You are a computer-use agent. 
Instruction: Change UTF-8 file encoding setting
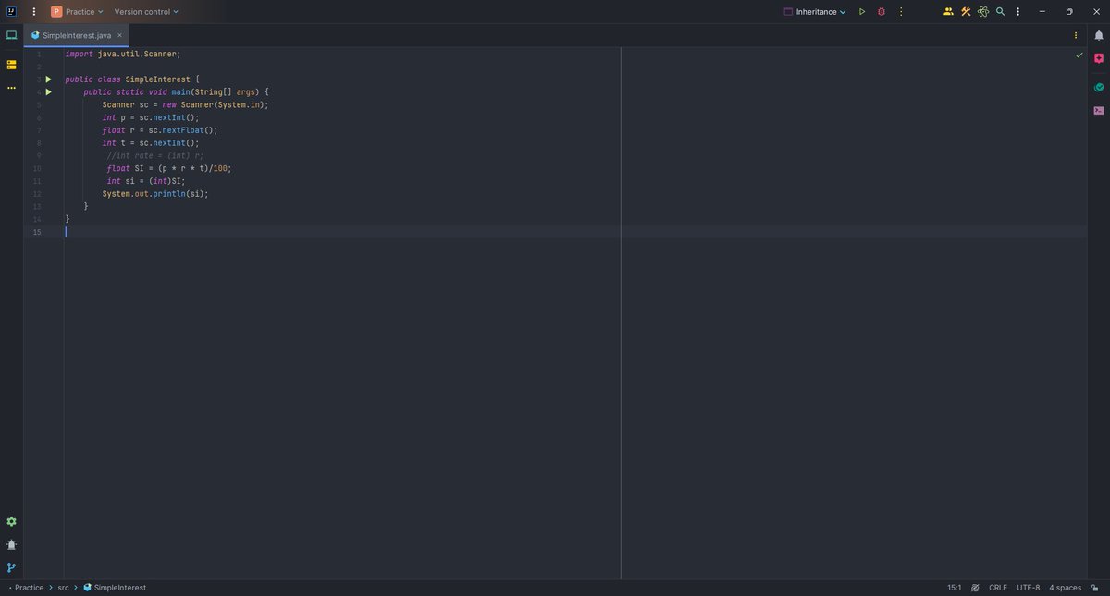tap(1028, 588)
